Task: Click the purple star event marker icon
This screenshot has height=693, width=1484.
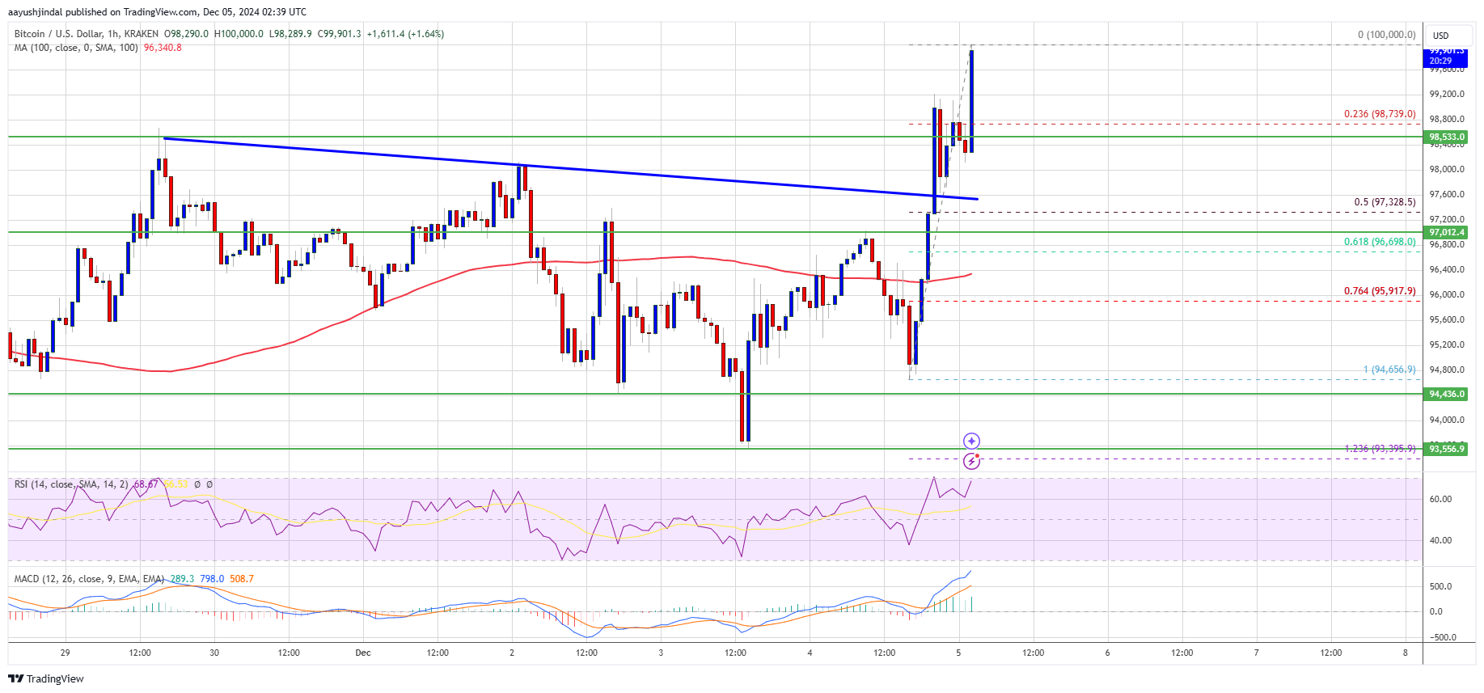Action: click(971, 441)
